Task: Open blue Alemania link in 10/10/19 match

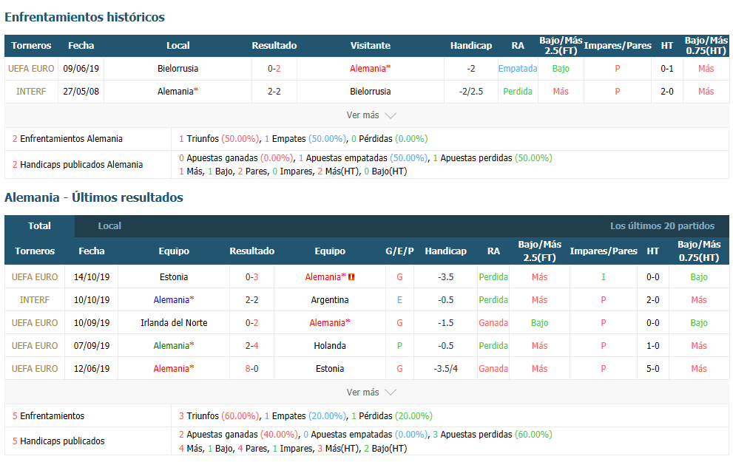Action: tap(173, 300)
